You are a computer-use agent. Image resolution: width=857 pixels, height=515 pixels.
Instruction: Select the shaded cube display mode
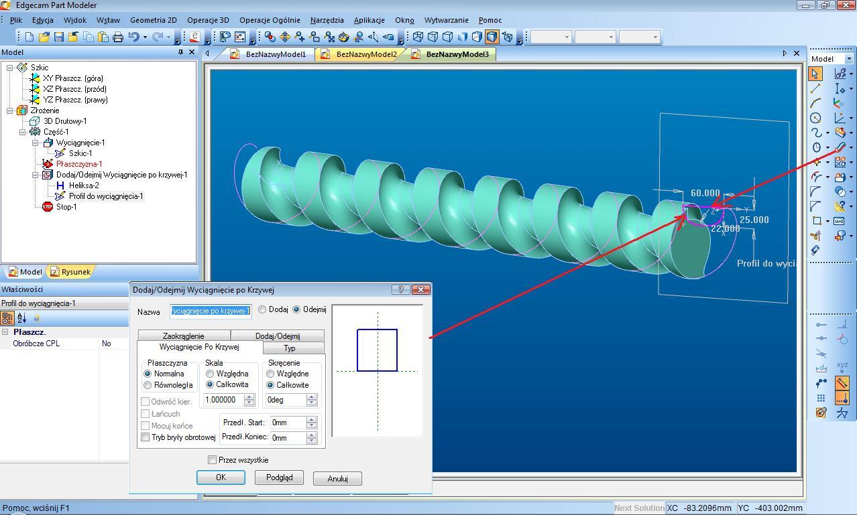pyautogui.click(x=462, y=38)
